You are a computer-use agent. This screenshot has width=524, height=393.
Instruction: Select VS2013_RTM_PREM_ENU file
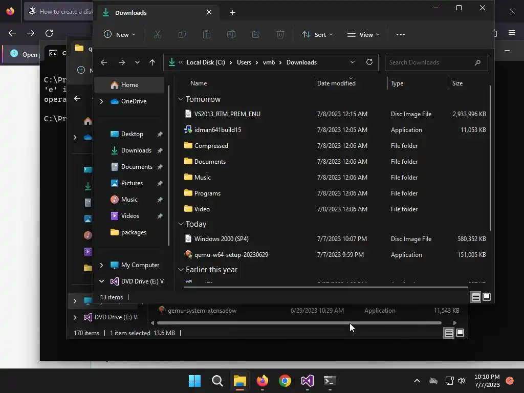click(x=334, y=114)
